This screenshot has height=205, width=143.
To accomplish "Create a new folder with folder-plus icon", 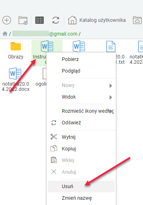I will (x=23, y=20).
